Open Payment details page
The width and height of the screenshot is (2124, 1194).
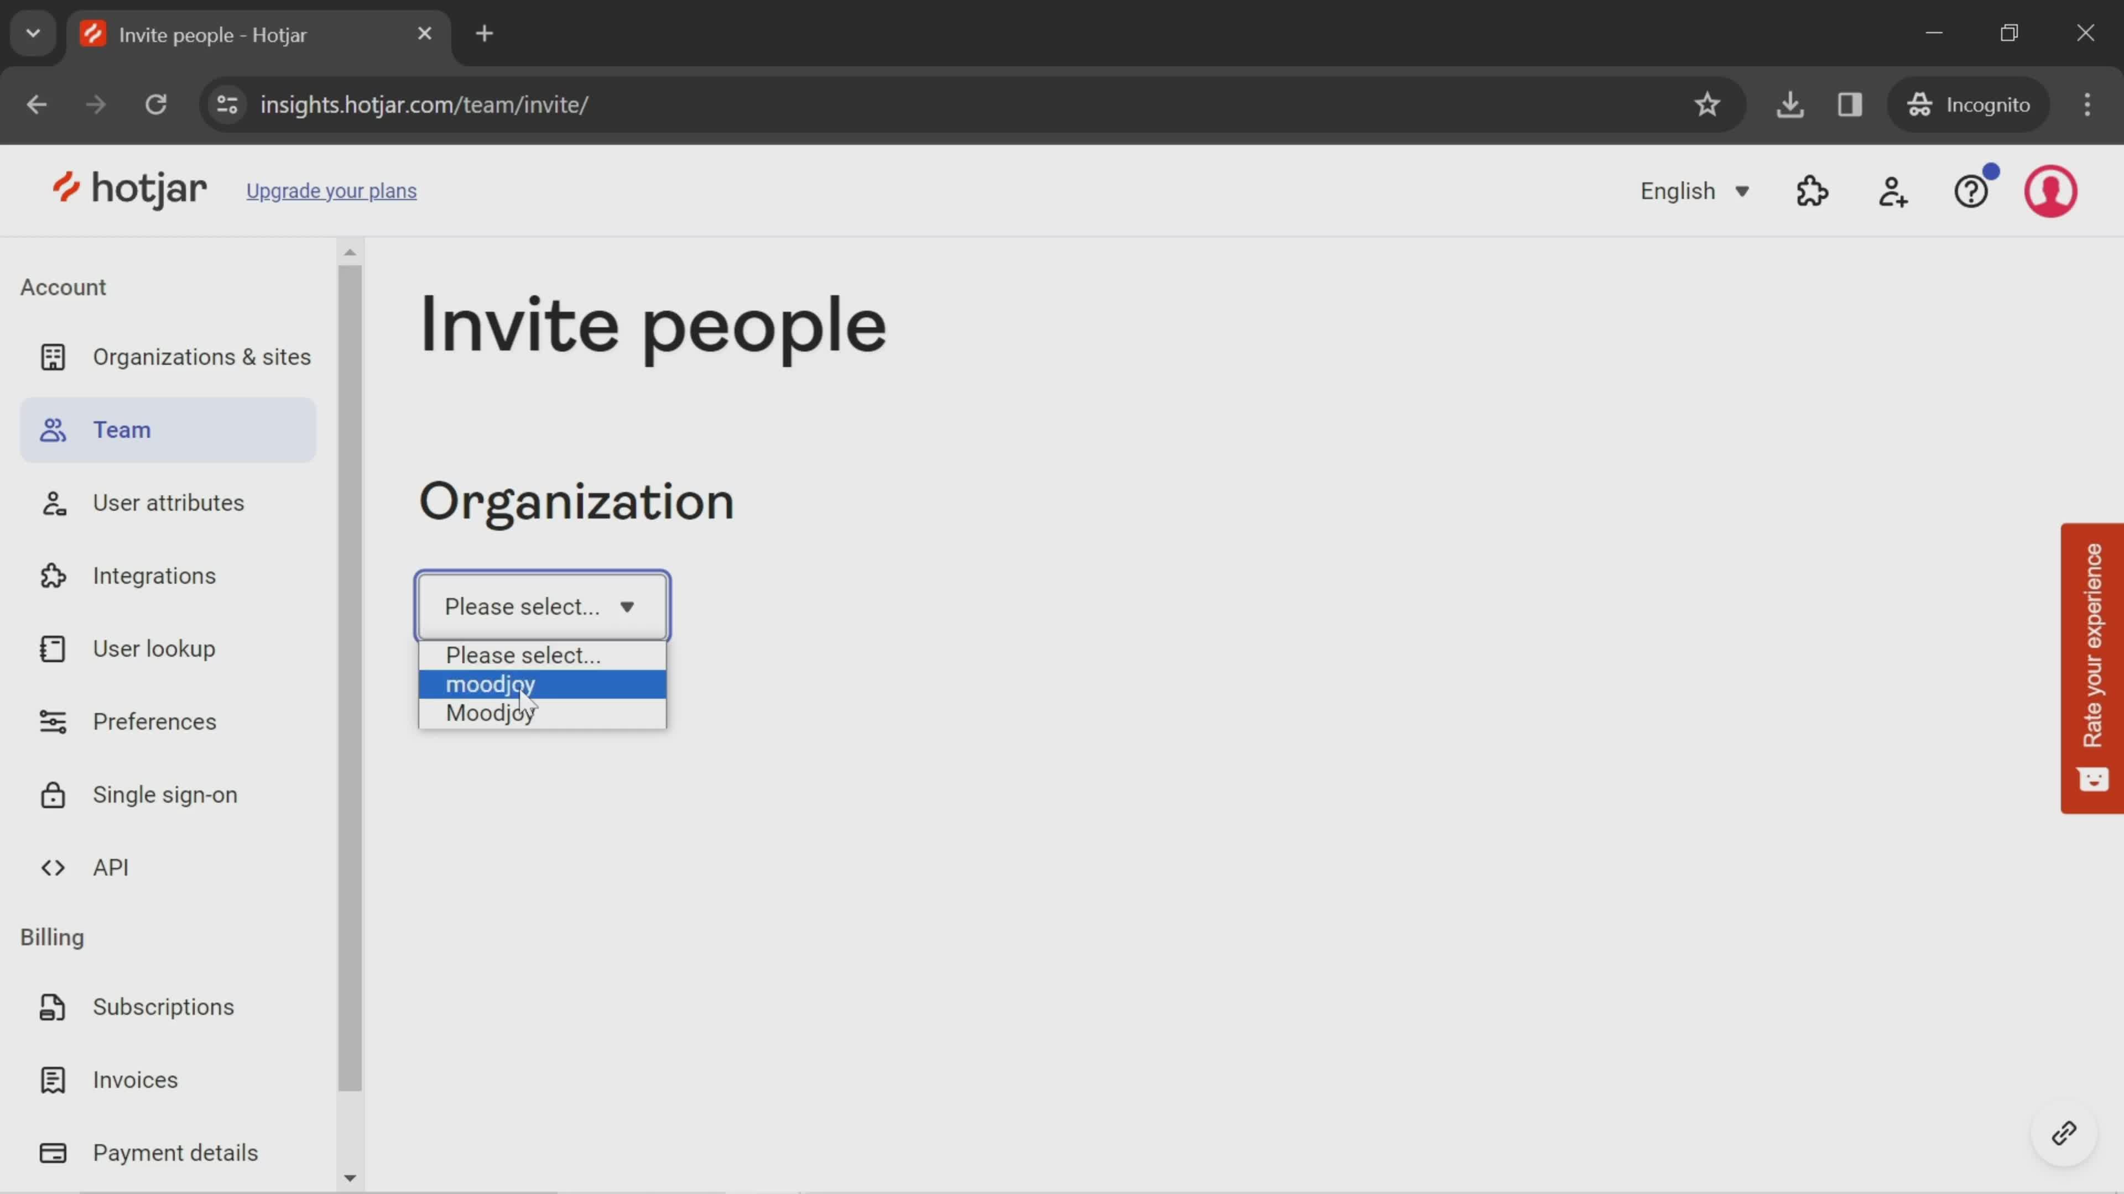coord(175,1152)
